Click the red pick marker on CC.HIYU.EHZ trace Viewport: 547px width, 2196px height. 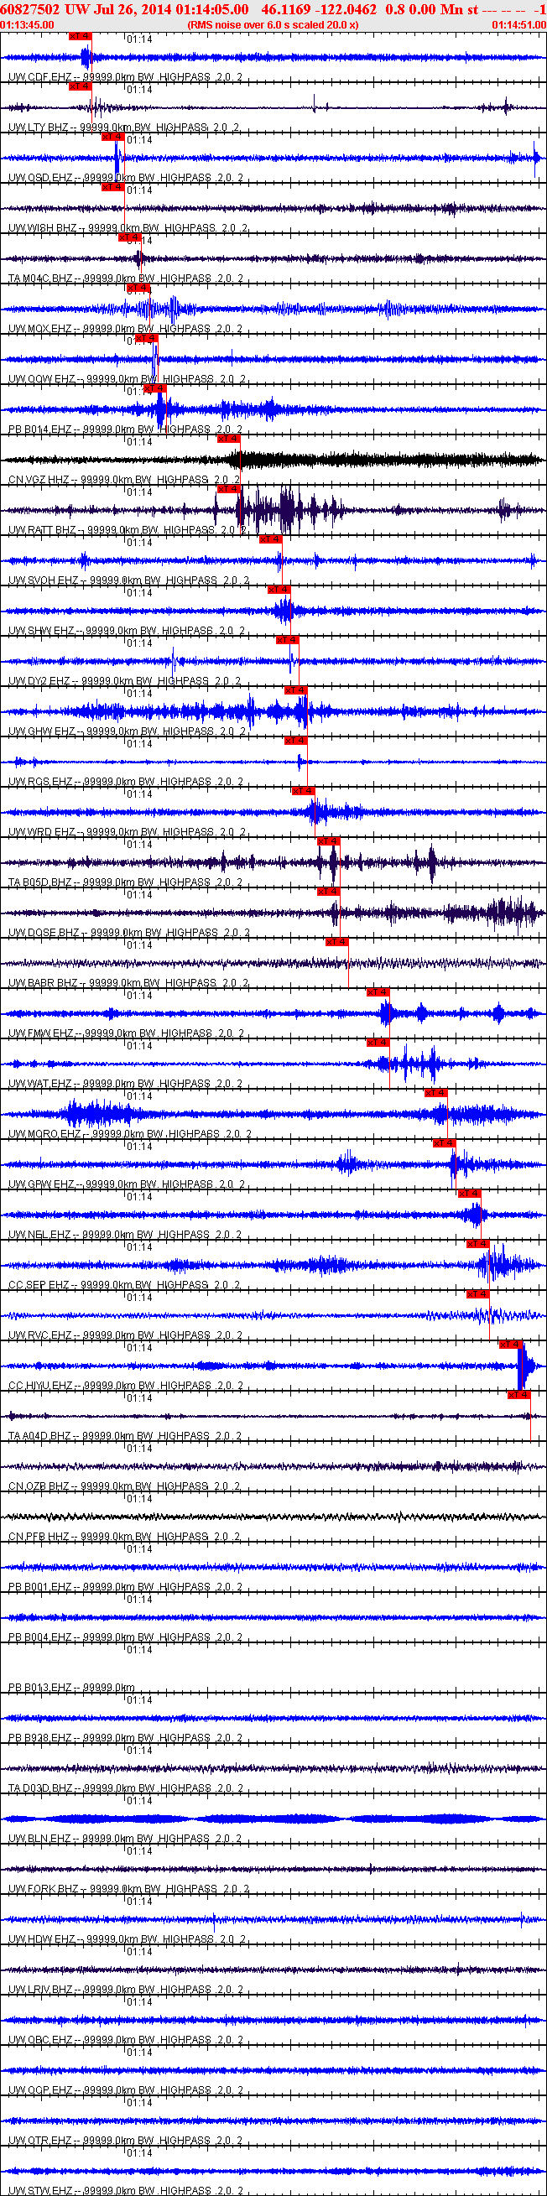(x=511, y=1344)
